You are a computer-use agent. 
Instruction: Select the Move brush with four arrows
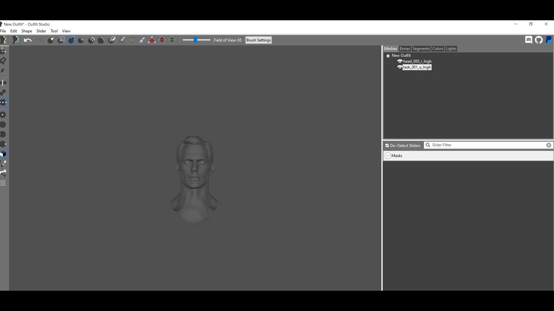(x=91, y=40)
